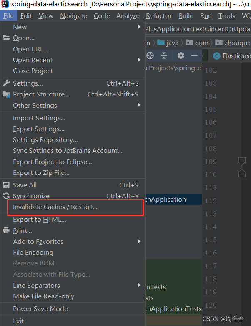The height and width of the screenshot is (326, 251).
Task: Click the Save All floppy disk icon
Action: [x=6, y=185]
